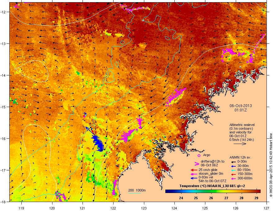The height and width of the screenshot is (211, 273).
Task: Click the Temperature NOAA16_L3U colorbar title
Action: pos(212,186)
